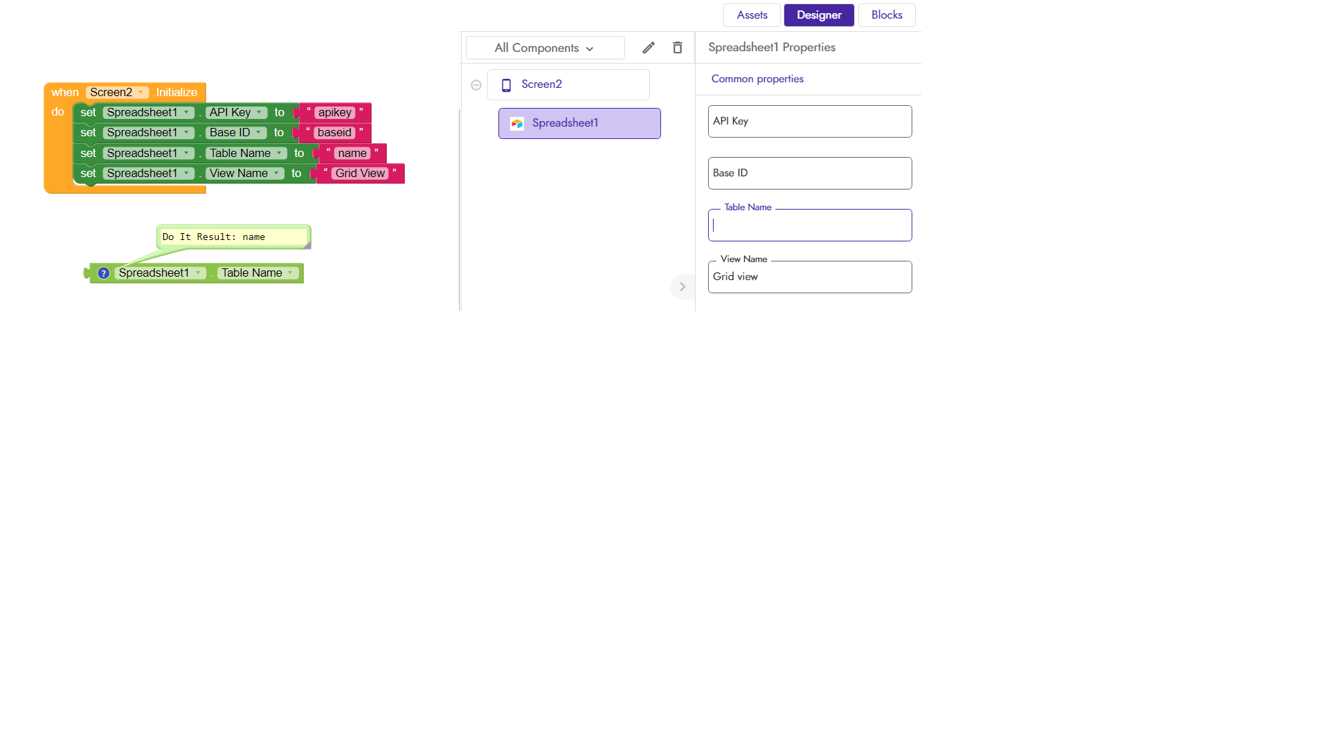Click the trash delete icon

click(x=677, y=48)
